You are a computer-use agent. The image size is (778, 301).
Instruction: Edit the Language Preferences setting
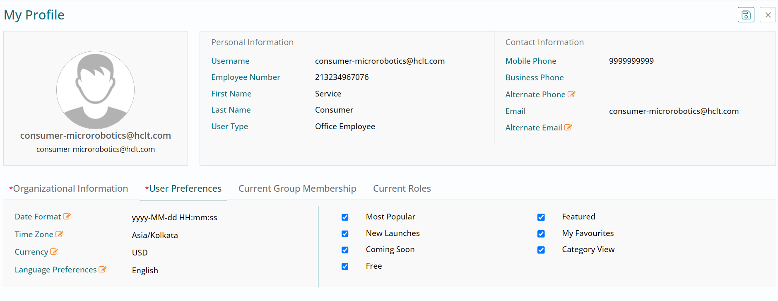pyautogui.click(x=103, y=270)
